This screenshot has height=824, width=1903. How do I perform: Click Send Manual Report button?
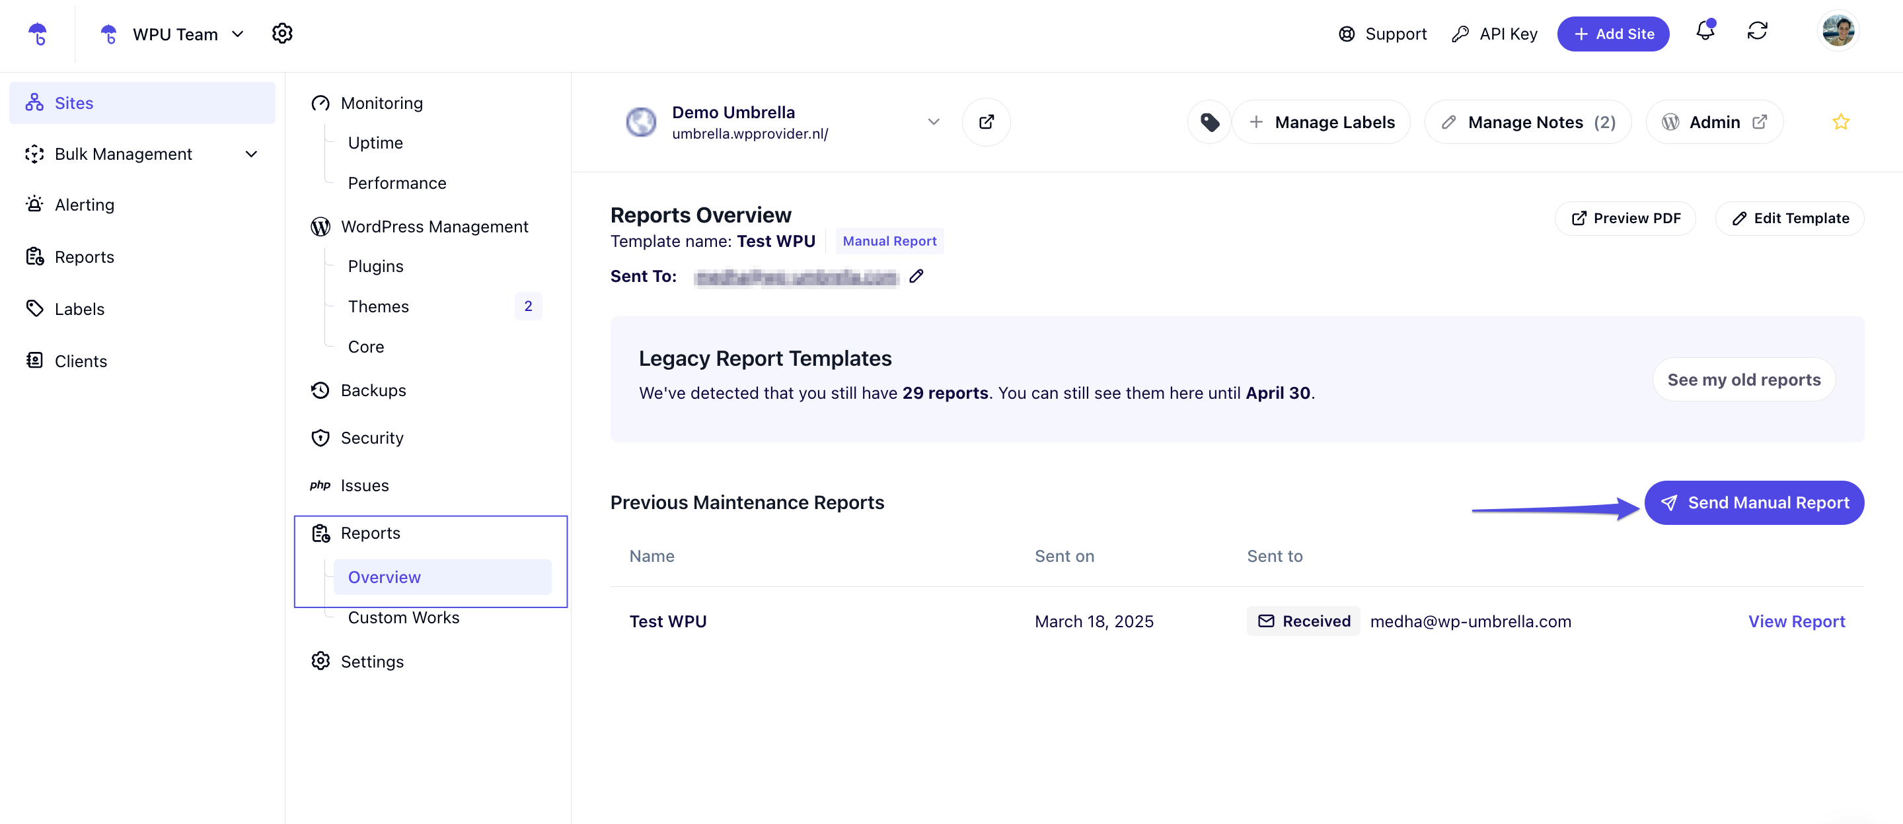(1754, 503)
